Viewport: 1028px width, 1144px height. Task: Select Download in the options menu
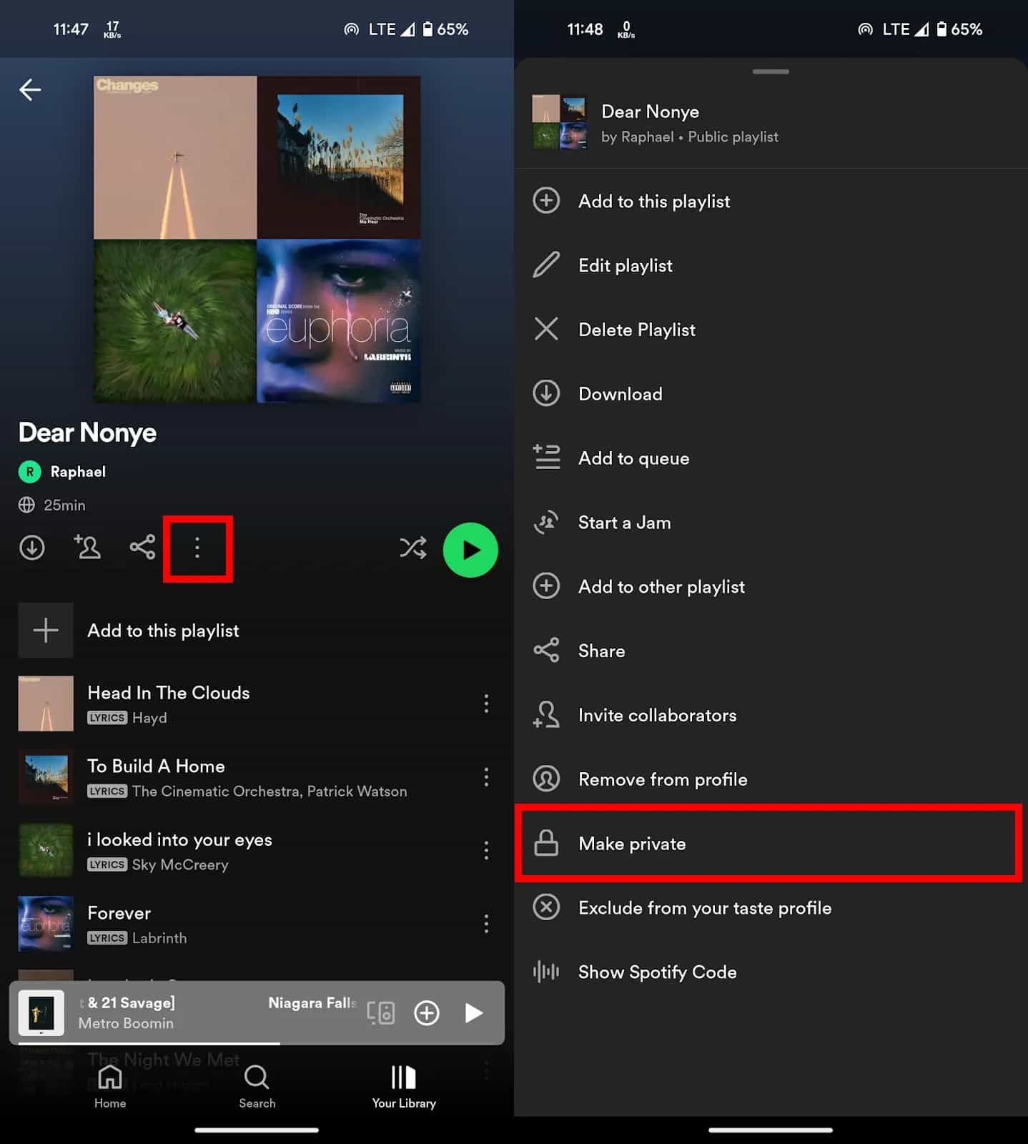(x=771, y=394)
